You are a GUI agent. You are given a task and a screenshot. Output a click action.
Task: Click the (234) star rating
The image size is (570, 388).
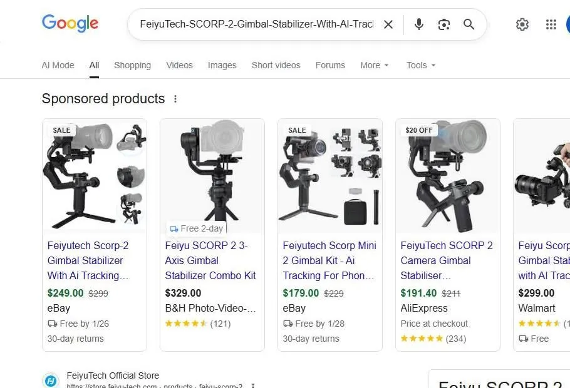[433, 339]
